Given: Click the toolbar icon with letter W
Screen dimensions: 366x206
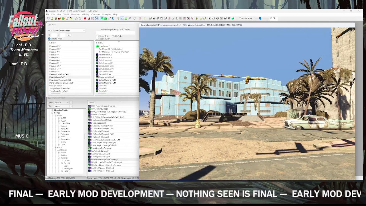Looking at the screenshot, I should (x=221, y=18).
